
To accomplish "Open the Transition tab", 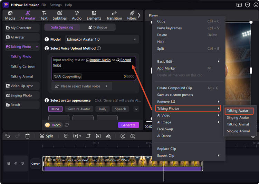I will (x=114, y=16).
